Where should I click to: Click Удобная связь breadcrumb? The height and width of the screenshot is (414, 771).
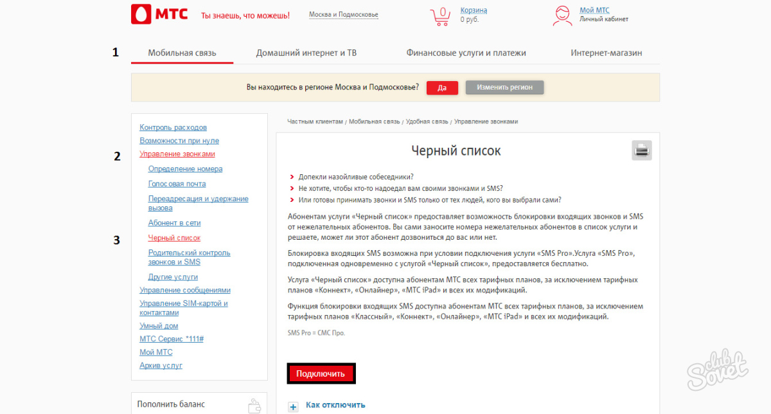427,121
